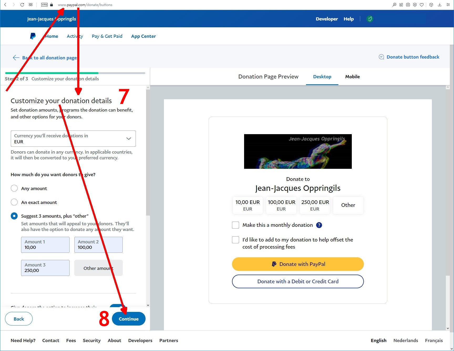
Task: Click the green profile avatar icon
Action: point(370,19)
